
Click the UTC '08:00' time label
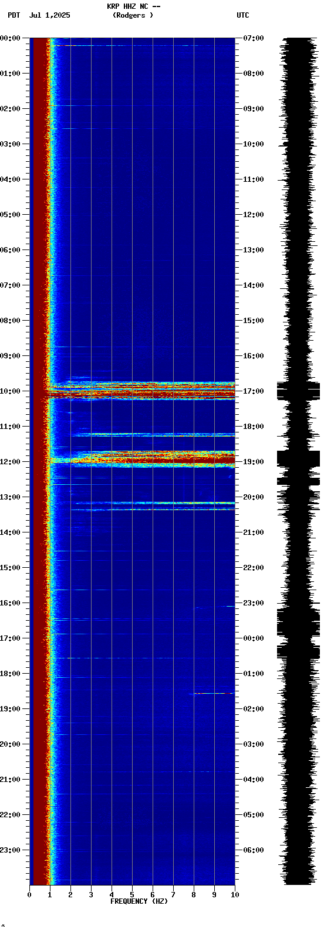[x=253, y=74]
